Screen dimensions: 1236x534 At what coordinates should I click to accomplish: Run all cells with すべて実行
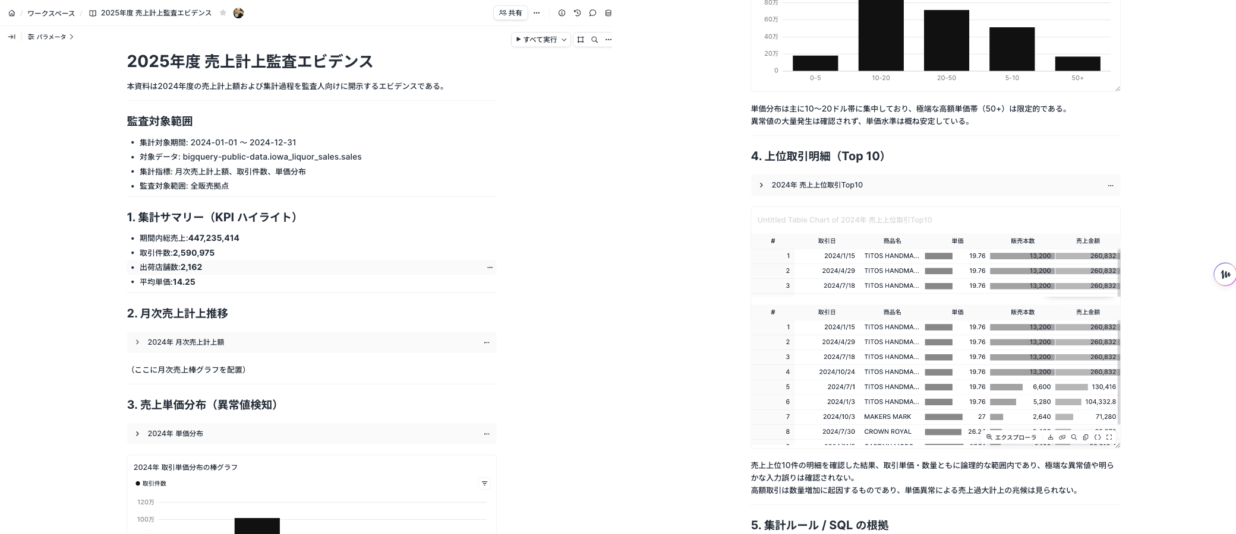pos(536,40)
